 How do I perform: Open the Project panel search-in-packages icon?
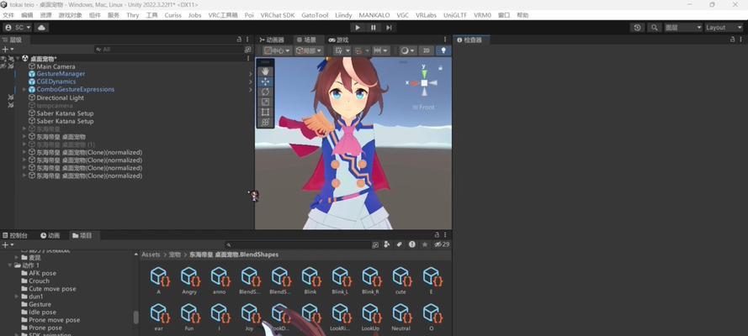coord(375,244)
